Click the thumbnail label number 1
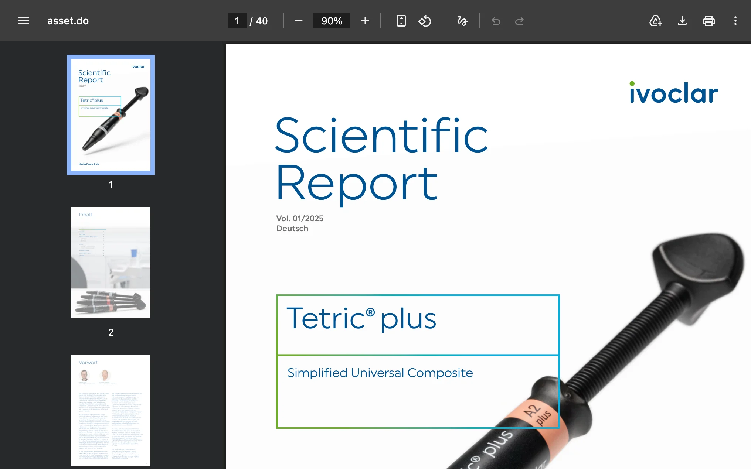751x469 pixels. pos(111,185)
